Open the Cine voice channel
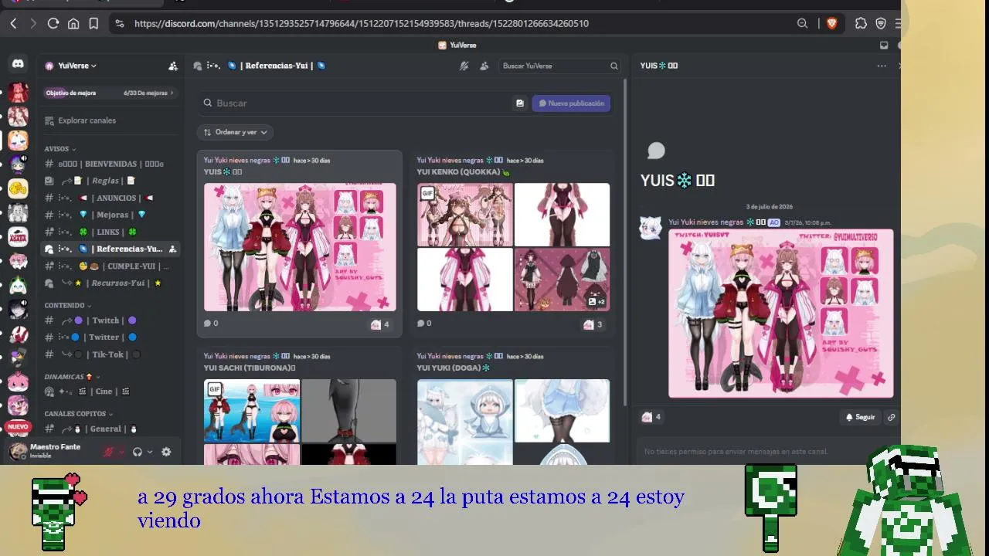The height and width of the screenshot is (556, 989). 110,392
